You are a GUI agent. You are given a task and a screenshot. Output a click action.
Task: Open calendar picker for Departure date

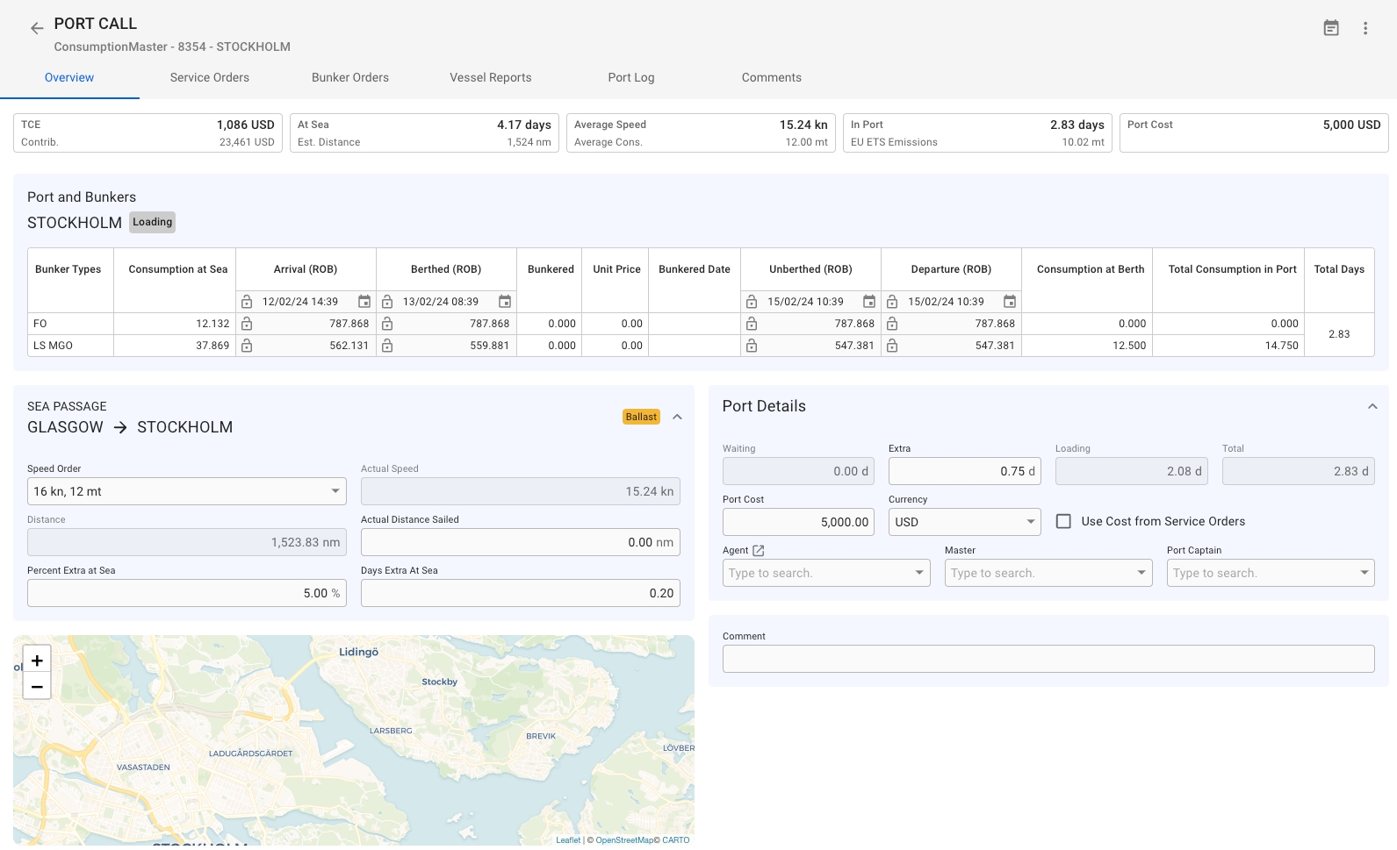(1010, 302)
